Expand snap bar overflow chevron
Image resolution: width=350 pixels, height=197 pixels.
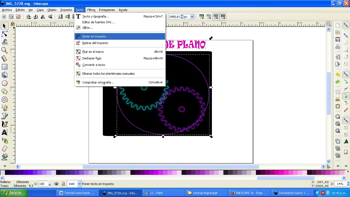[x=346, y=166]
